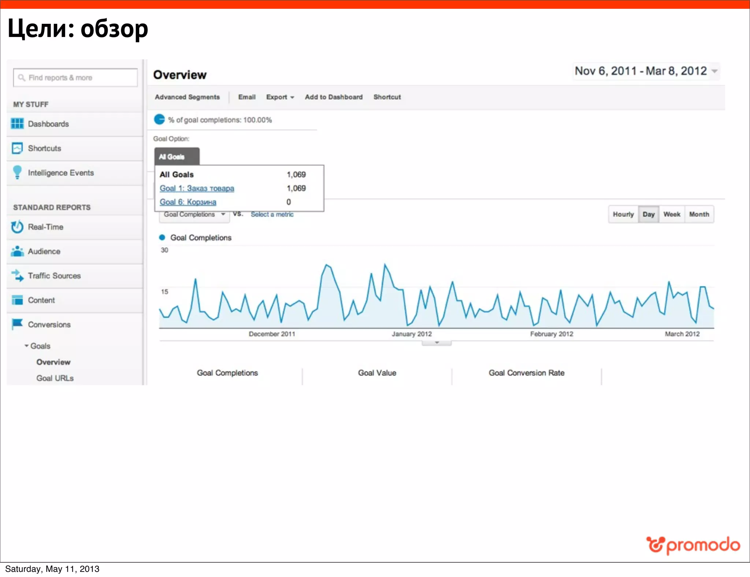Click the Intelligence Events lightbulb icon
The height and width of the screenshot is (577, 750).
[x=17, y=172]
